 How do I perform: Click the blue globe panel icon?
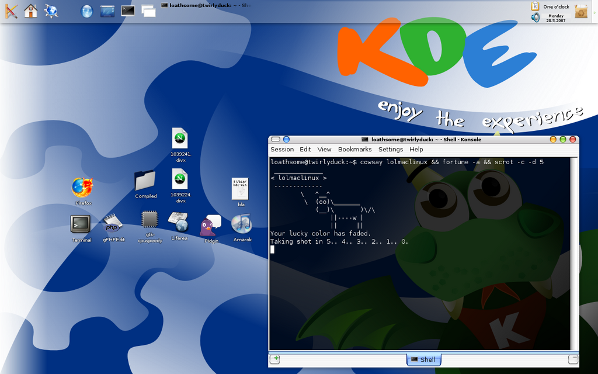[x=86, y=11]
